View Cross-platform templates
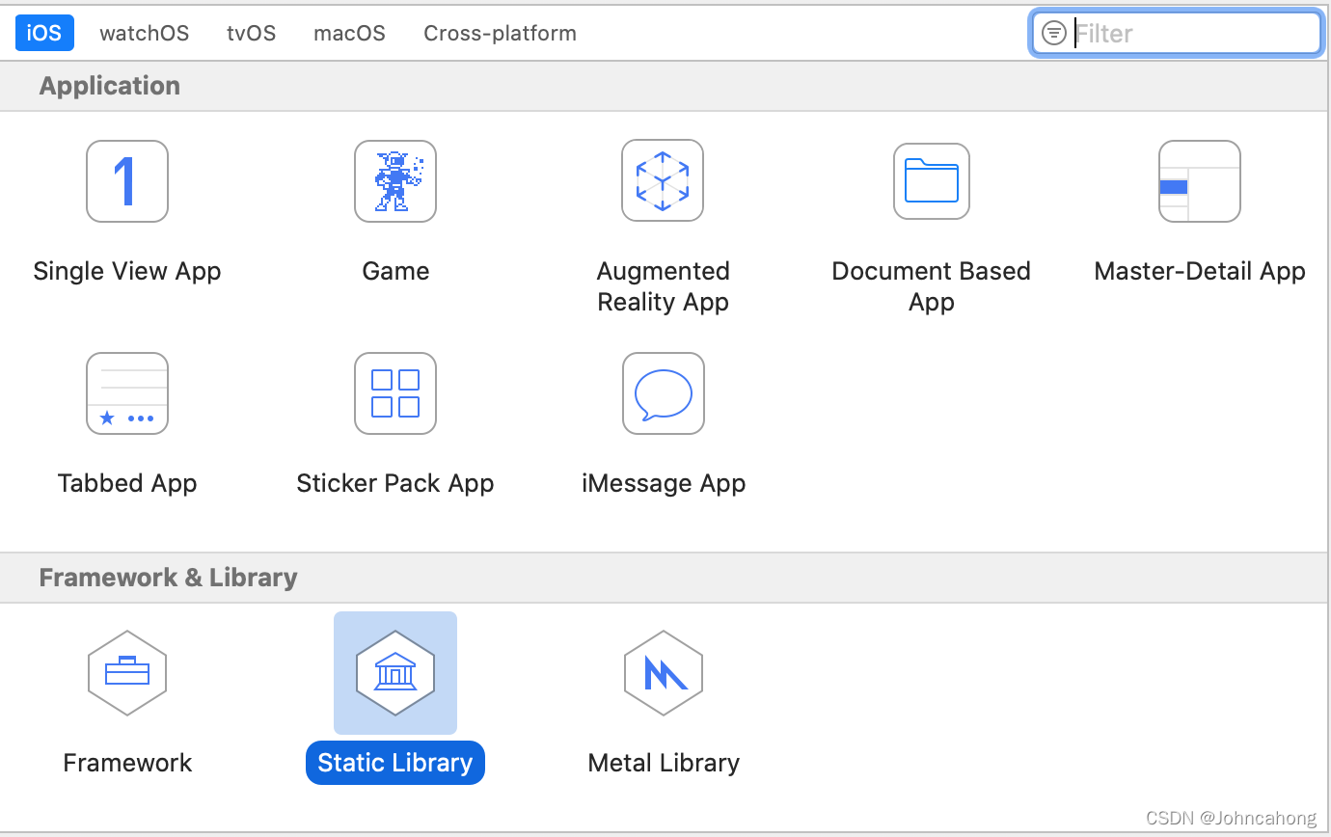Viewport: 1331px width, 837px height. click(500, 32)
